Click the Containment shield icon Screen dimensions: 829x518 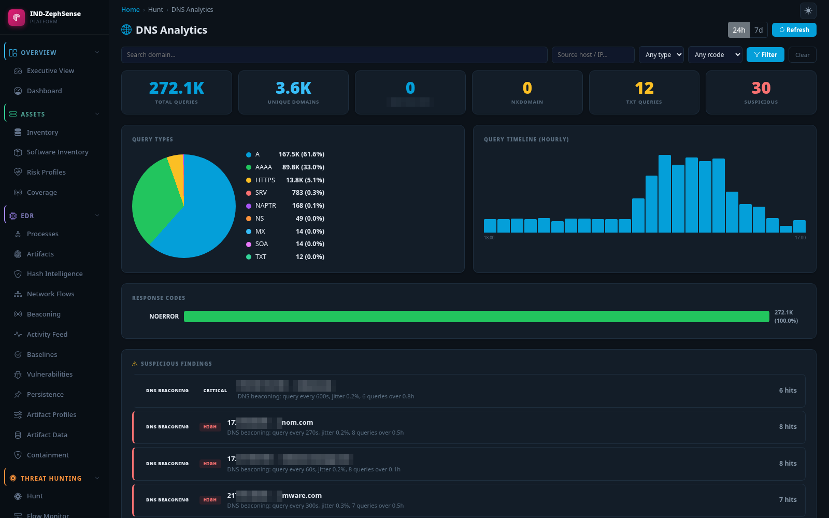click(x=18, y=455)
